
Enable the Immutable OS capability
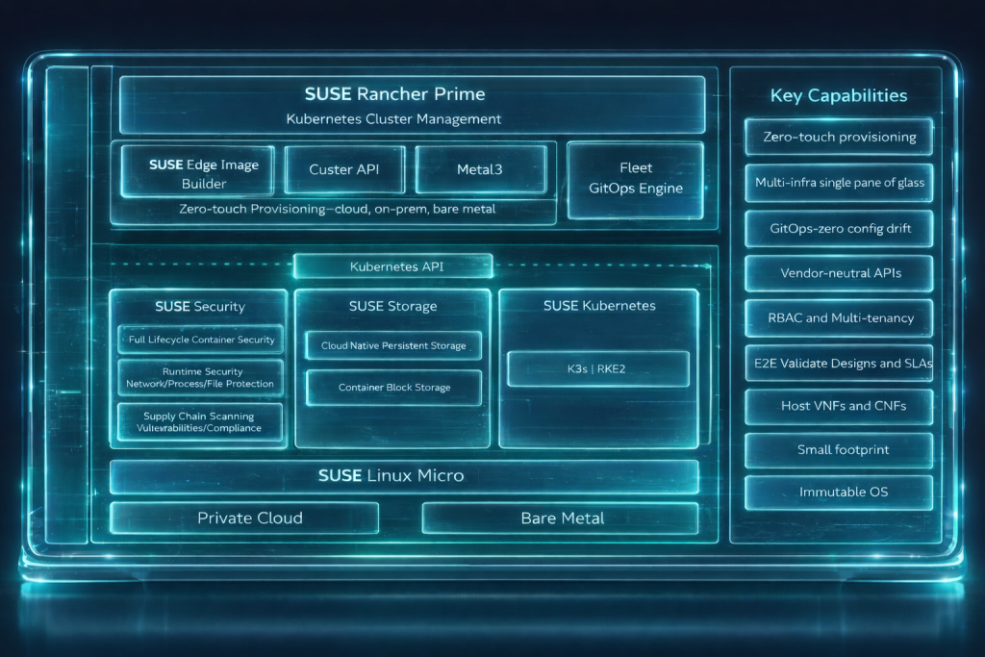(x=838, y=492)
